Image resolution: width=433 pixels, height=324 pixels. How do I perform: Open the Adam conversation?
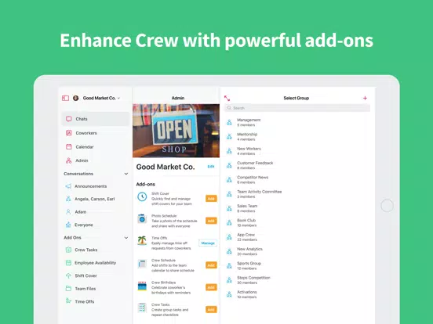point(95,212)
